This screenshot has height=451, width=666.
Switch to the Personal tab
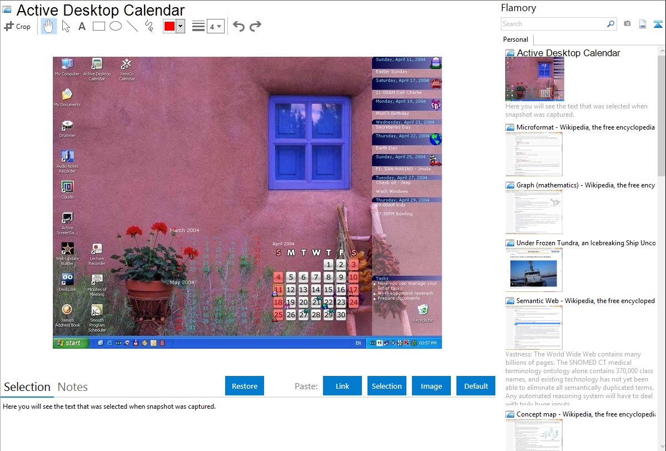point(516,39)
